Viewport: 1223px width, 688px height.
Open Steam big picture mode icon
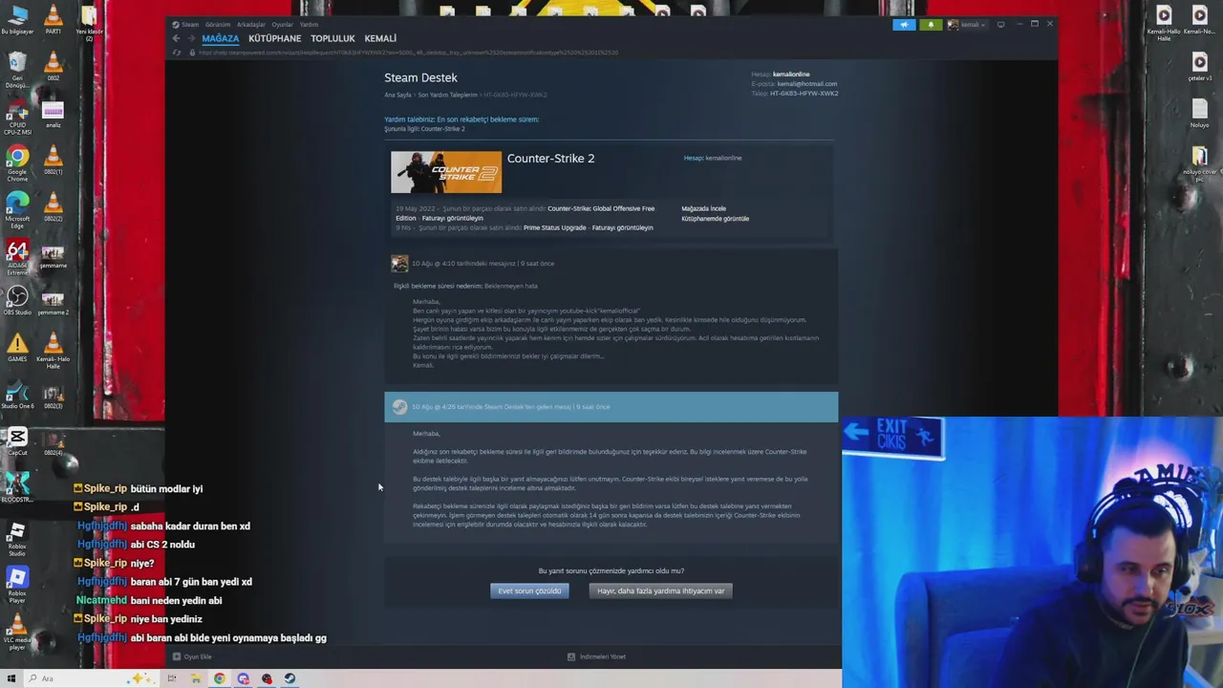click(x=1000, y=25)
